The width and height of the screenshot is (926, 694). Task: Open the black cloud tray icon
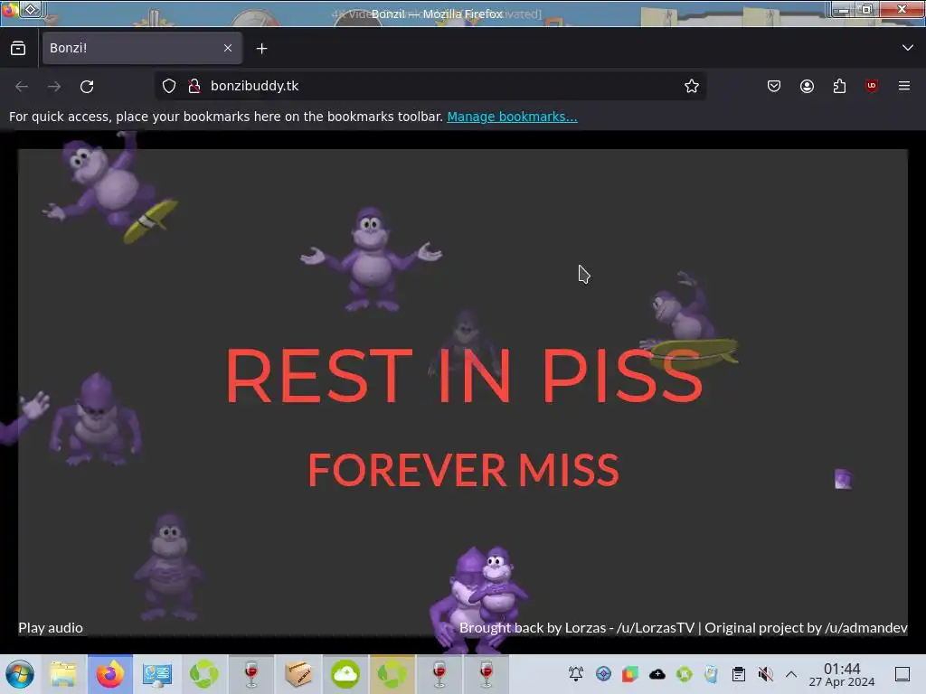[657, 674]
